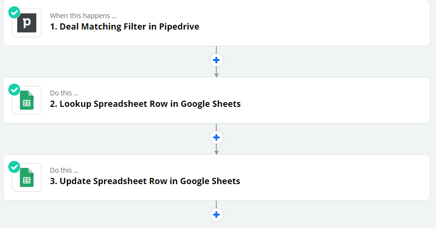Open the Lookup Spreadsheet Row in Google Sheets title

146,104
